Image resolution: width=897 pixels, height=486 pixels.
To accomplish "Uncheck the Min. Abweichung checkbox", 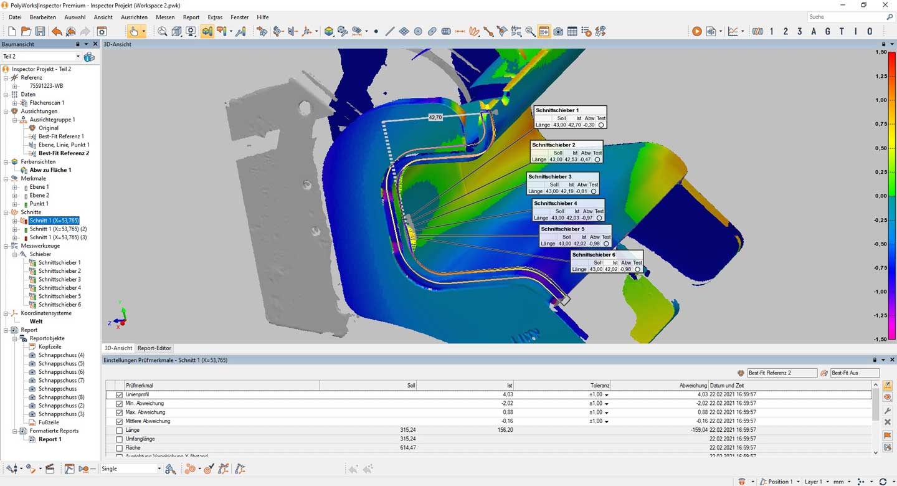I will pos(120,403).
